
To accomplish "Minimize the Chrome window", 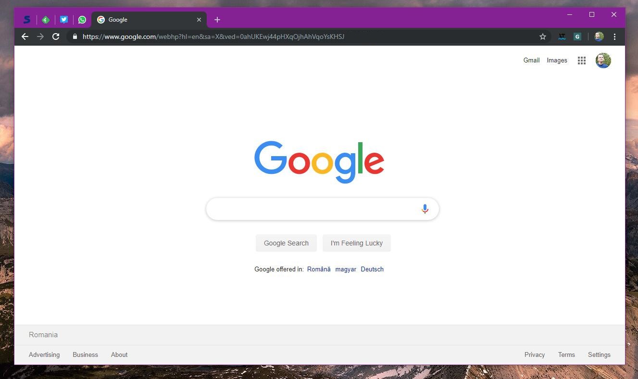I will tap(570, 14).
